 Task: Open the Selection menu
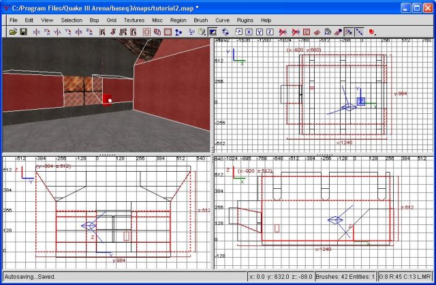[72, 20]
